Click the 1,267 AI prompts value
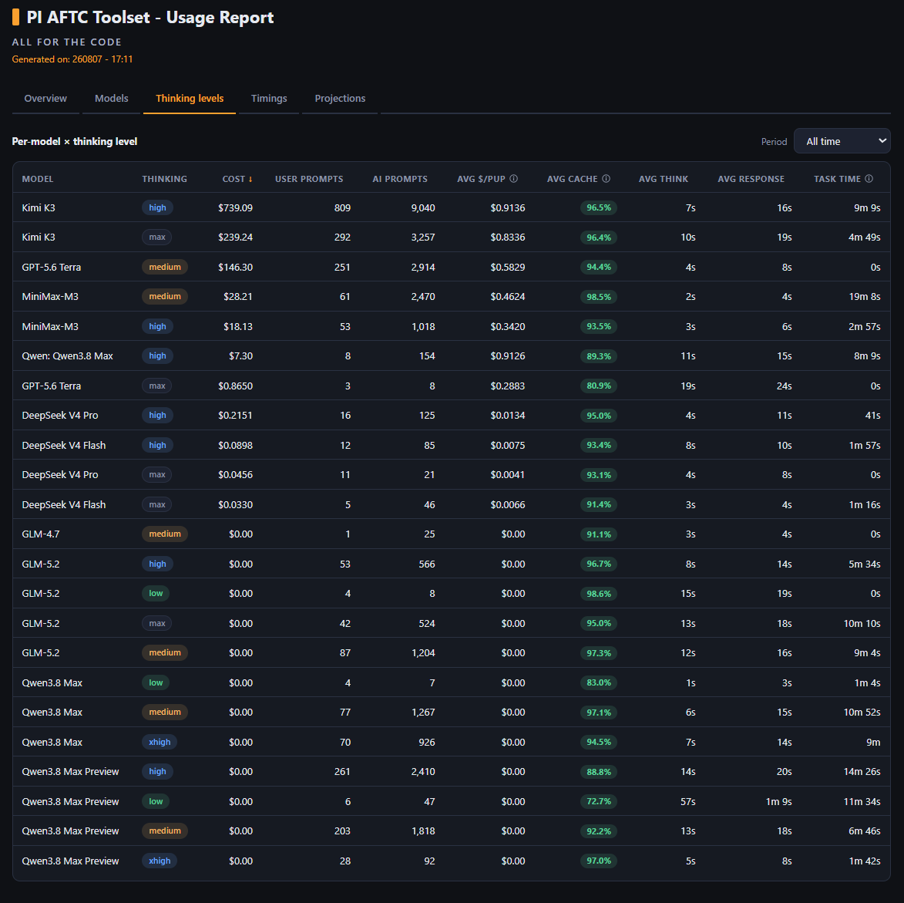904x903 pixels. (423, 713)
